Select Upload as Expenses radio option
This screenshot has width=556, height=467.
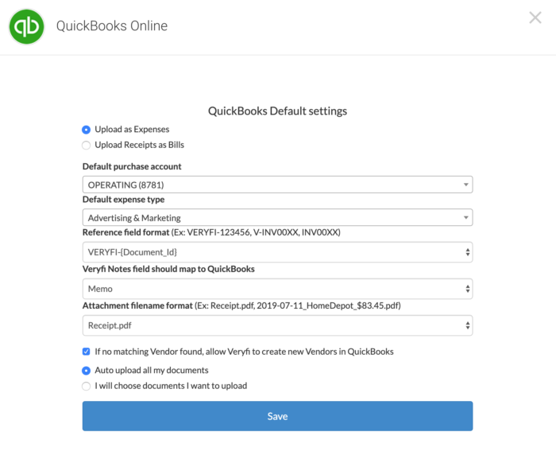point(86,130)
